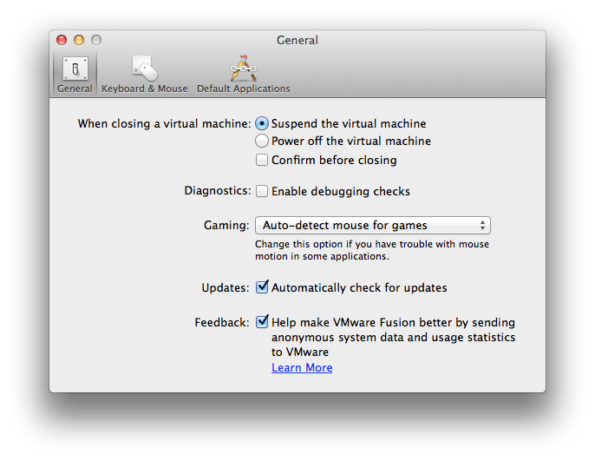595x461 pixels.
Task: Minimize the preferences window
Action: (x=79, y=40)
